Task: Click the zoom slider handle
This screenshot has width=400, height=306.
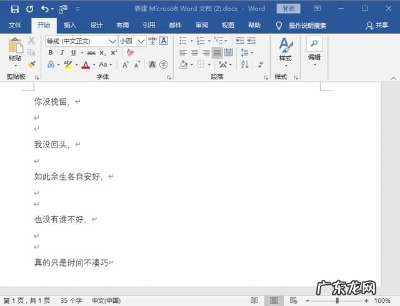Action: point(337,300)
